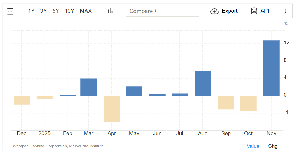Click the Compare input field
The height and width of the screenshot is (151, 296).
pos(162,11)
